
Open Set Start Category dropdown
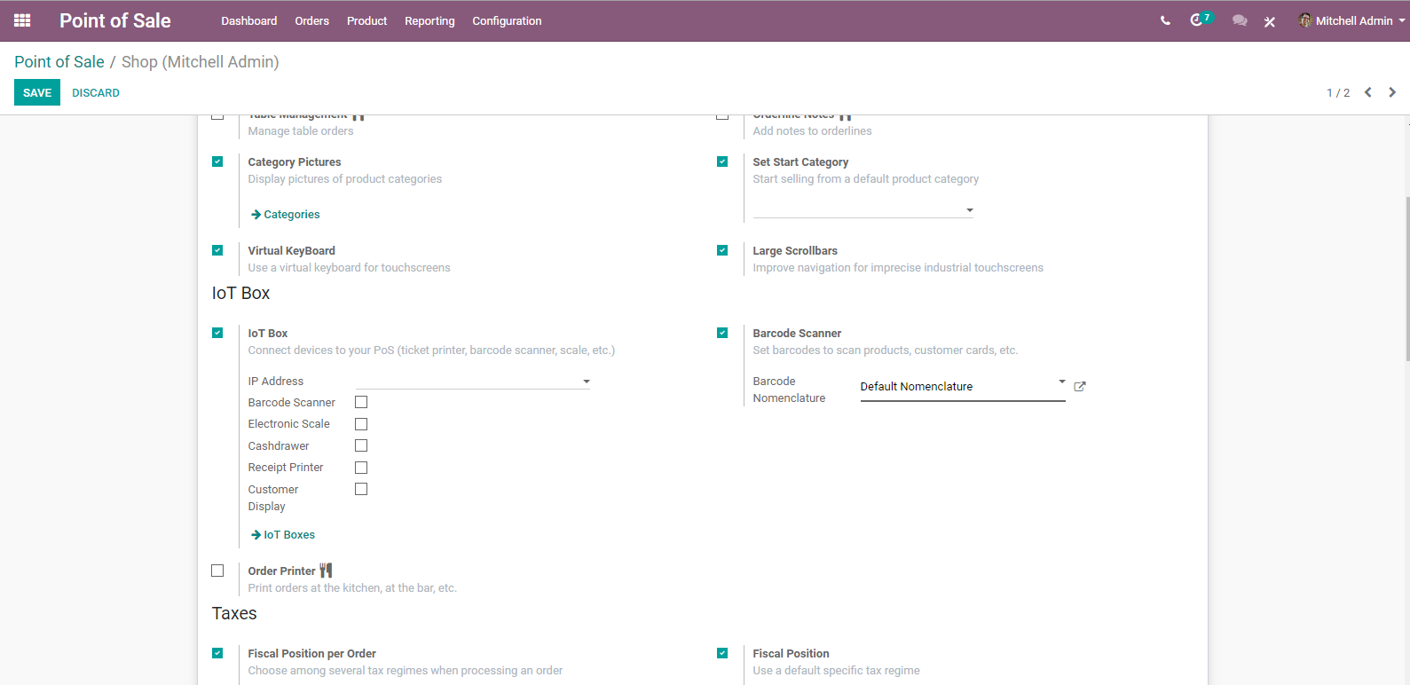click(x=863, y=209)
